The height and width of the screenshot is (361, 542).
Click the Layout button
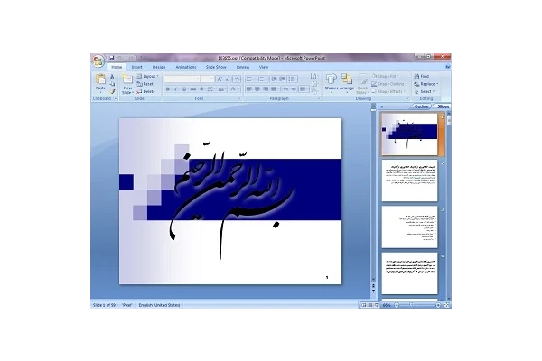click(147, 76)
